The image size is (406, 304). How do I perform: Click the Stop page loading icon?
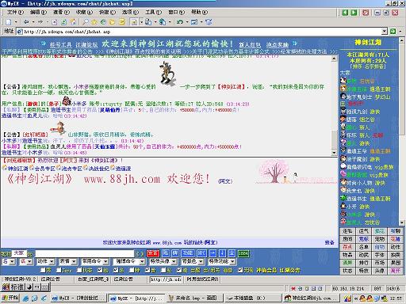click(54, 22)
